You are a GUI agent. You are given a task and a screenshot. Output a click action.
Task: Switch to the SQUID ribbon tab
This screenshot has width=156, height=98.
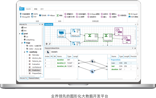tap(28, 9)
